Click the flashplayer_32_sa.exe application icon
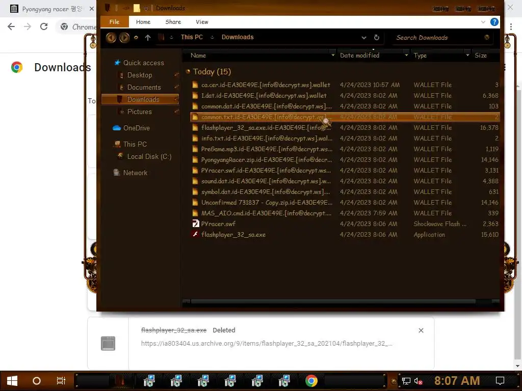522x391 pixels. click(x=195, y=234)
